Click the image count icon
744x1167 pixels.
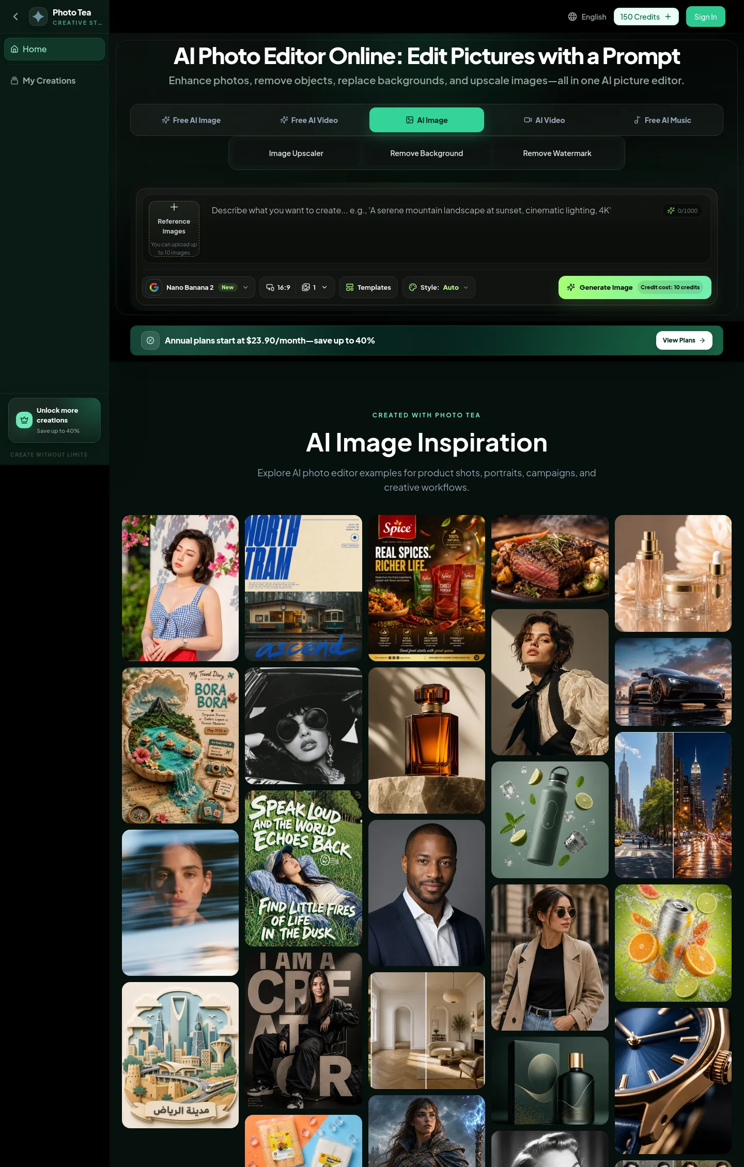pyautogui.click(x=306, y=287)
